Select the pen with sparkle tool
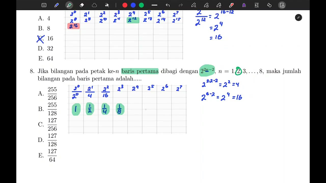 point(194,5)
